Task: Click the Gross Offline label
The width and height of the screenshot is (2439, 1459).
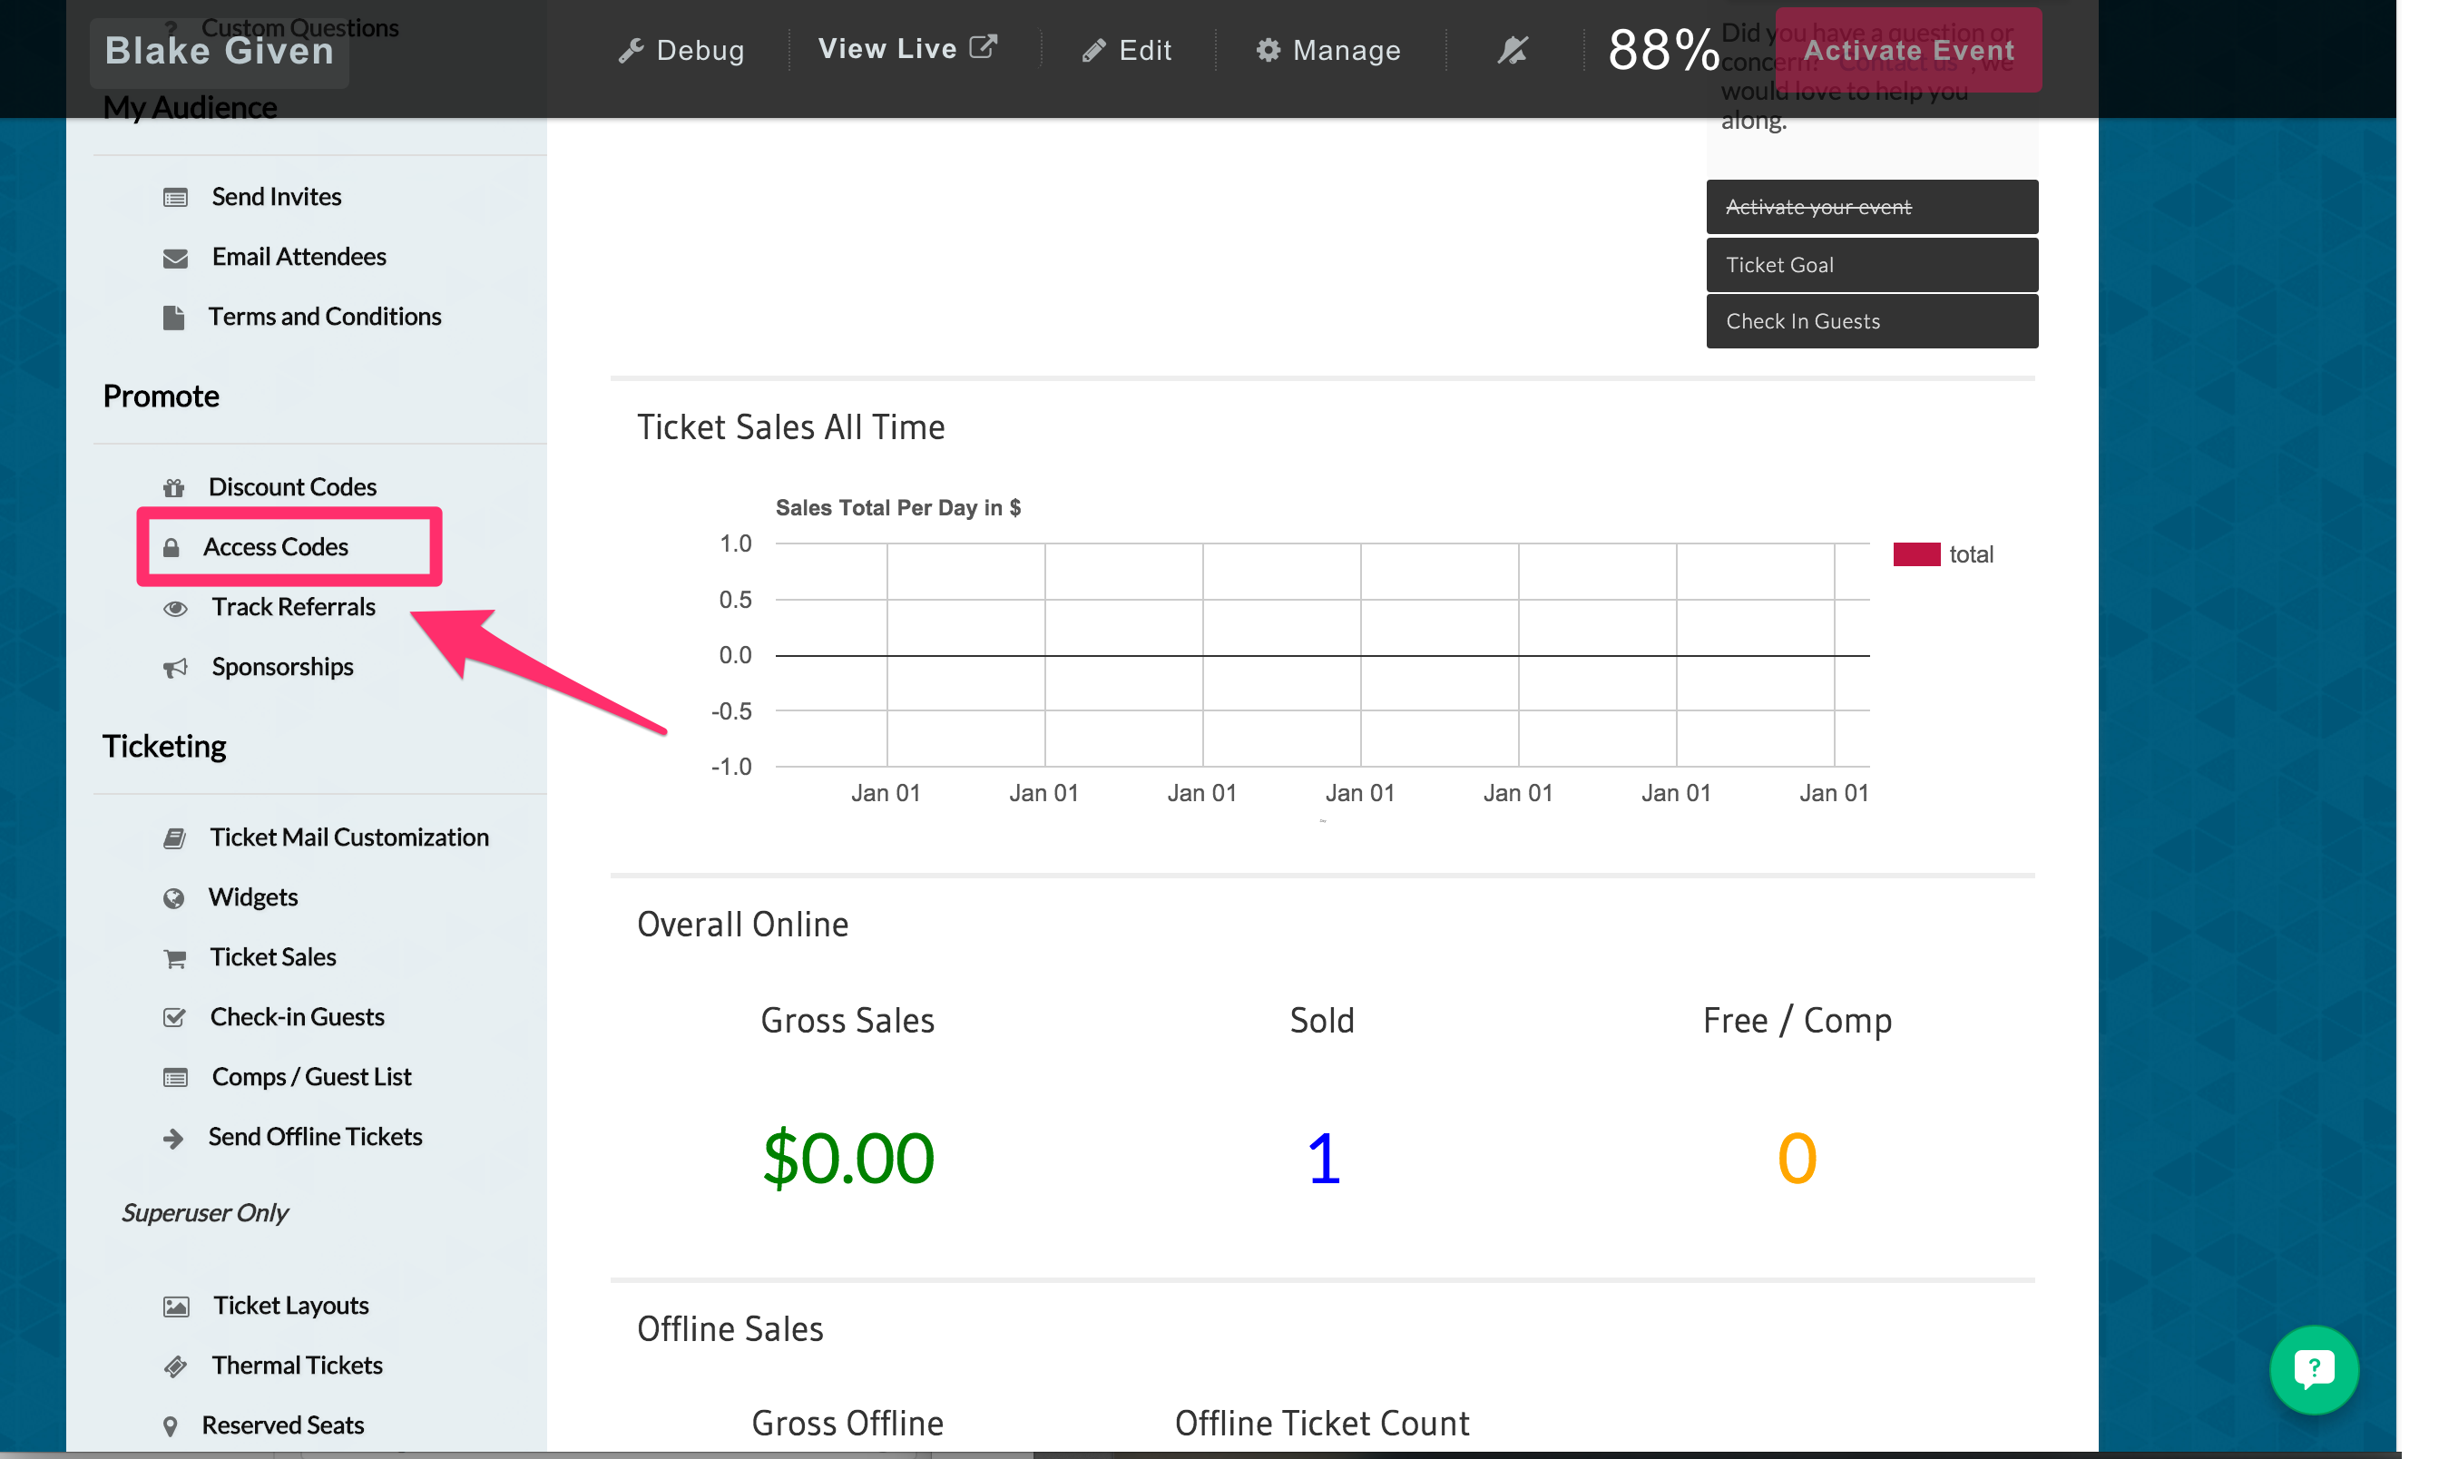Action: [x=847, y=1423]
